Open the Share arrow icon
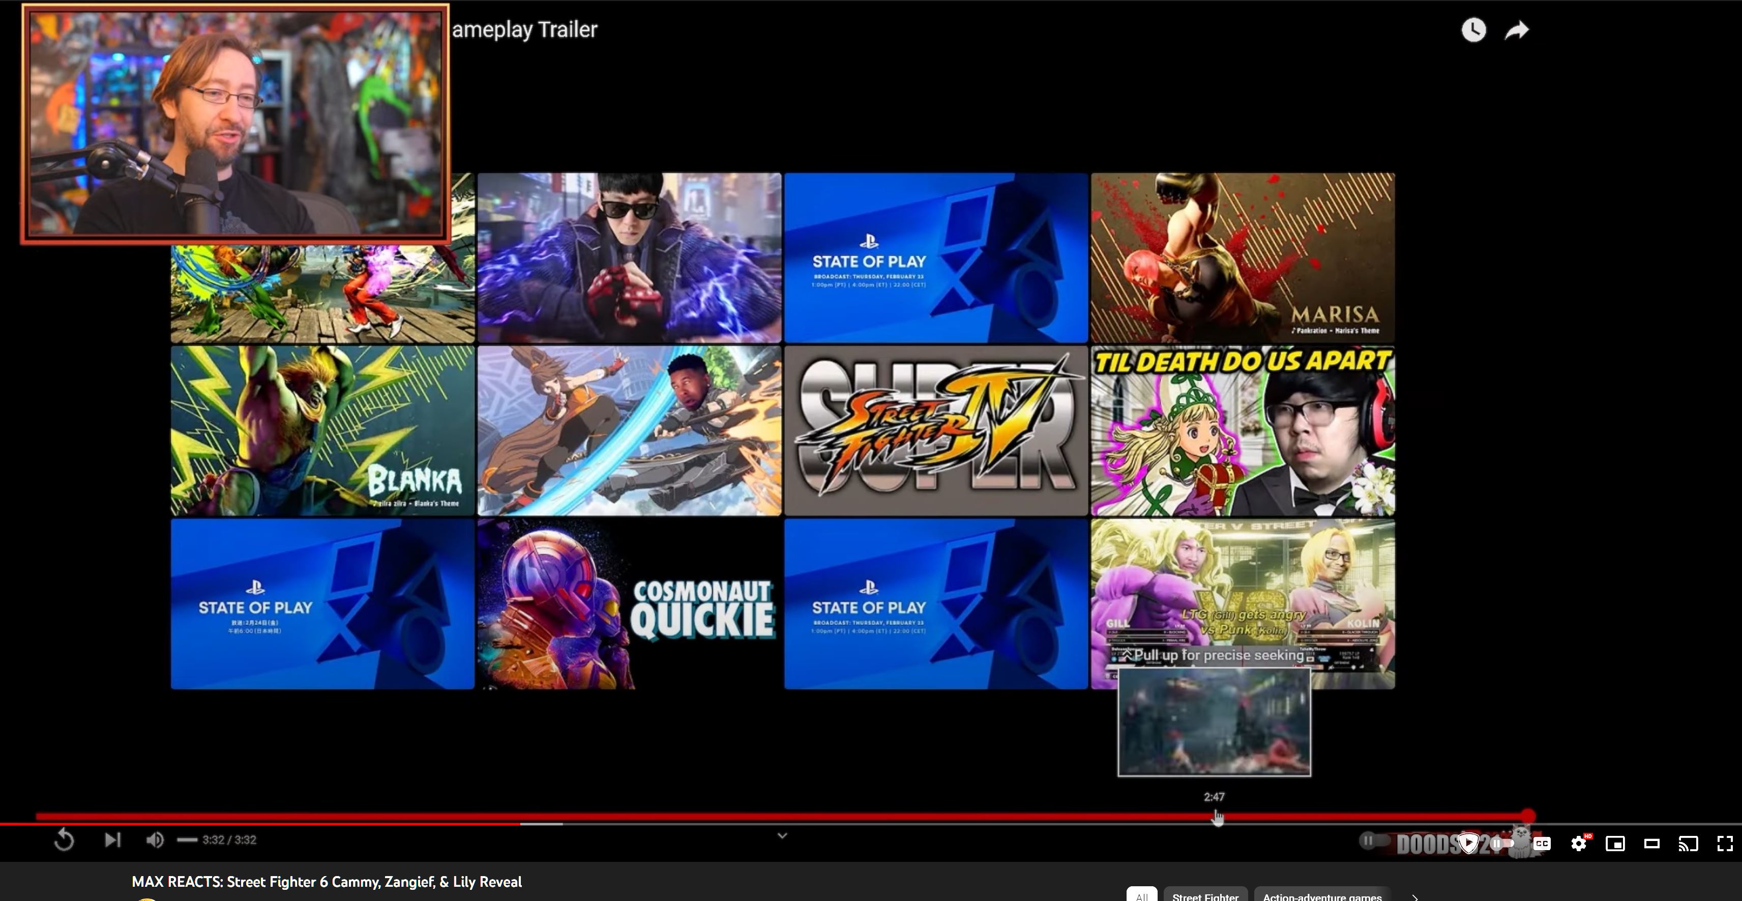 [1517, 31]
